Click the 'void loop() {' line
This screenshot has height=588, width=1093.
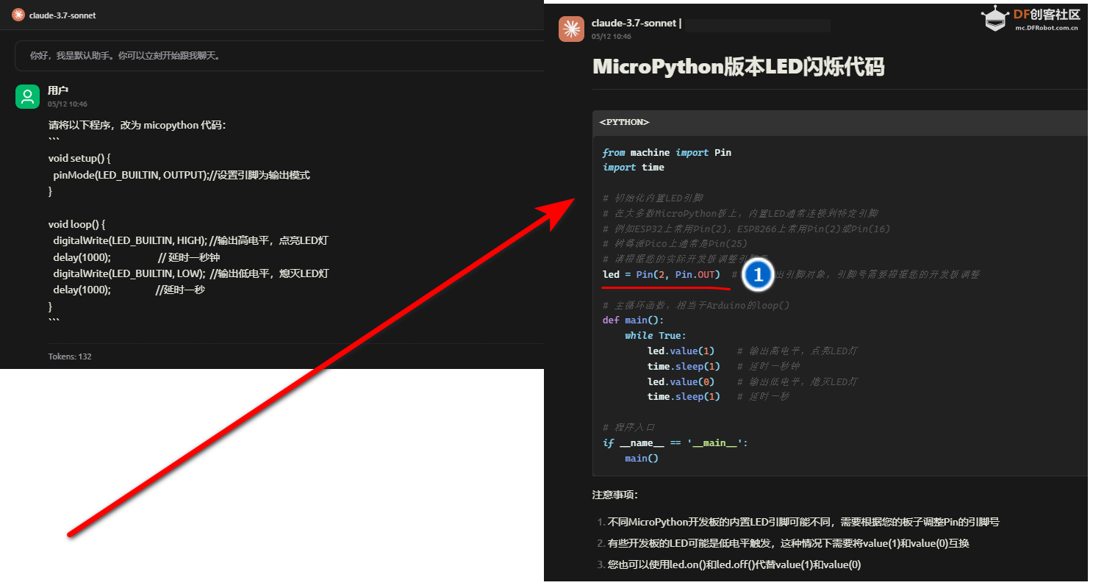(77, 224)
